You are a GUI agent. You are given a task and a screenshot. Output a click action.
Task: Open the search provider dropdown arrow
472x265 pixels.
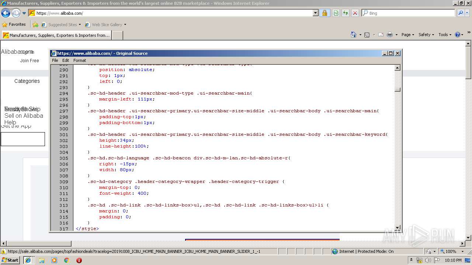pyautogui.click(x=468, y=13)
